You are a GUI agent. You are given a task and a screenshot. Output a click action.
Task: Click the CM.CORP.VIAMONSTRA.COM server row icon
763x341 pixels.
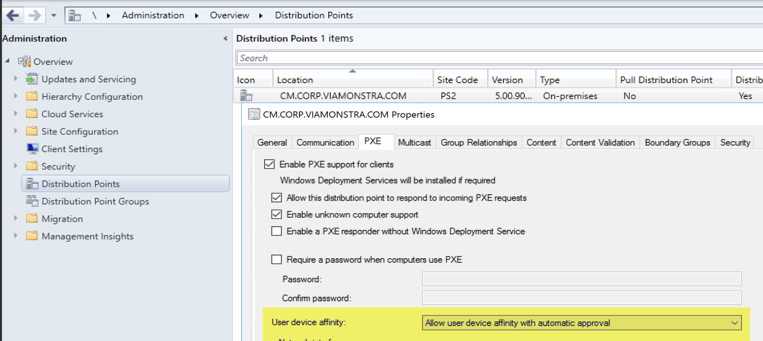(x=246, y=96)
